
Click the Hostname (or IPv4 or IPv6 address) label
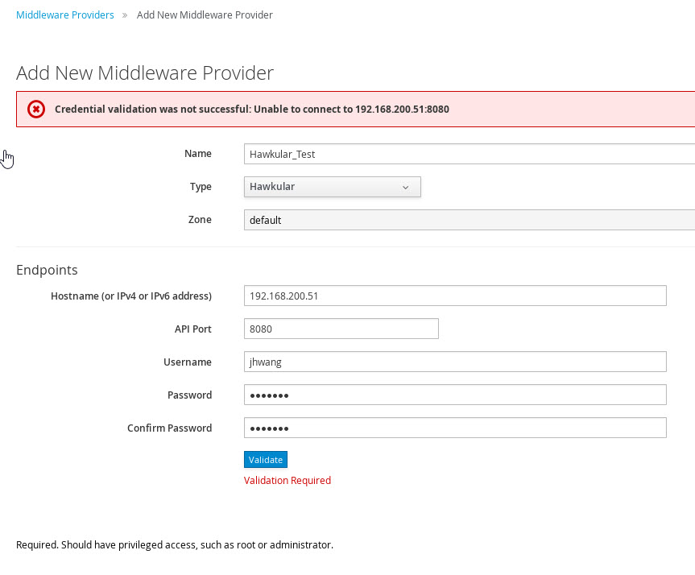pyautogui.click(x=131, y=296)
